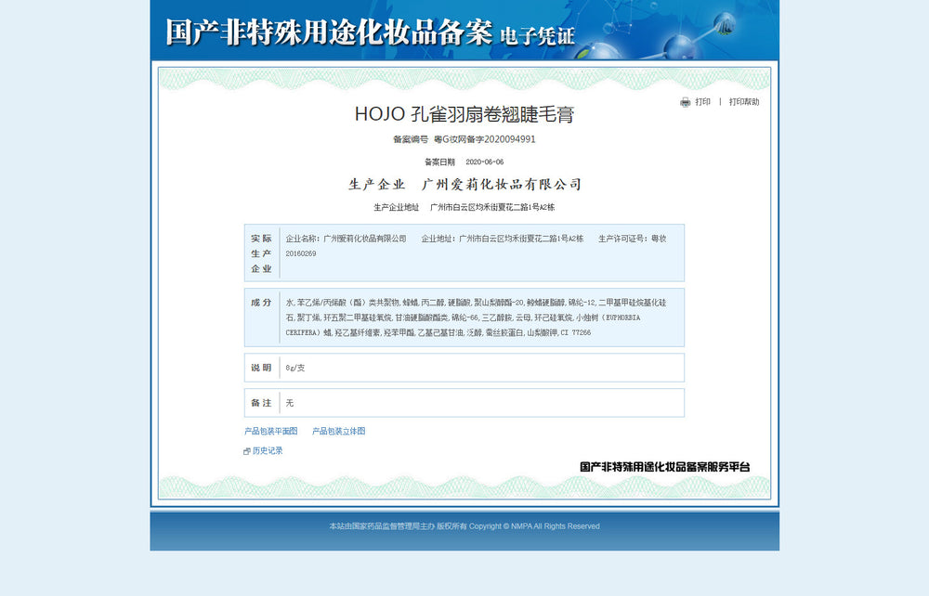Select the filing number 粤G妆网备字2020094991

(485, 139)
